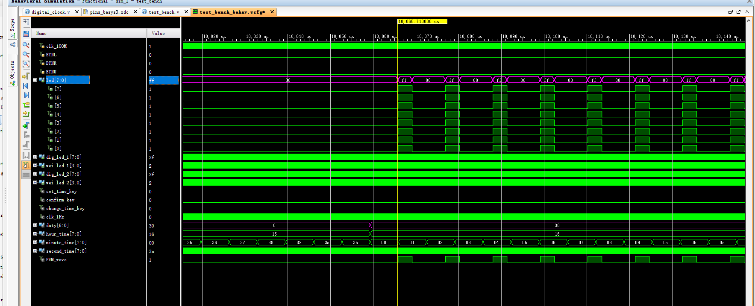
Task: Switch to test_bench.v tab
Action: click(x=164, y=12)
